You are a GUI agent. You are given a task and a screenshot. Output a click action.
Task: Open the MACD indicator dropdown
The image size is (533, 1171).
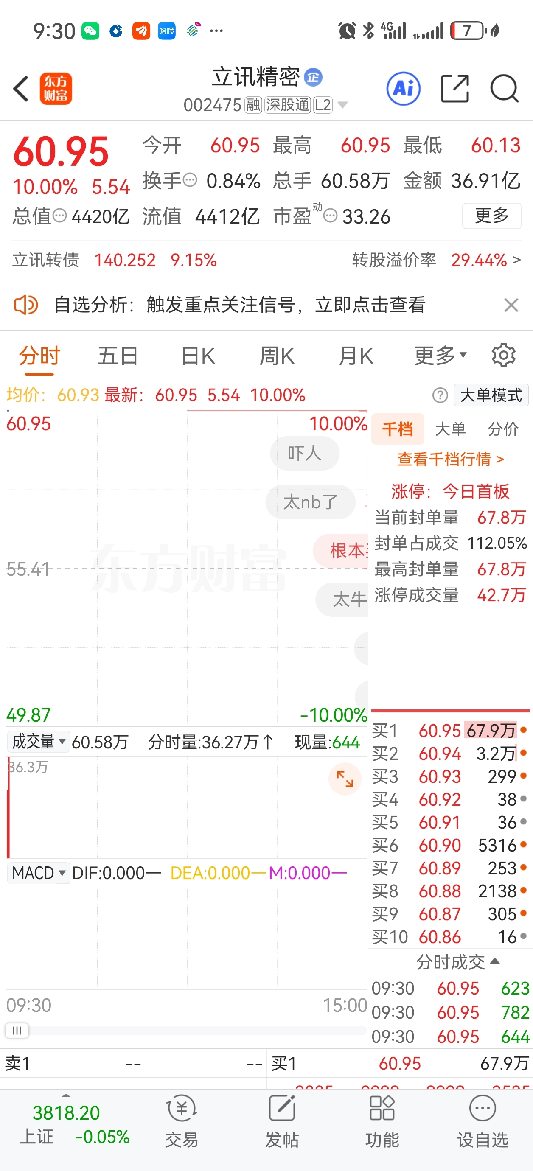(39, 873)
